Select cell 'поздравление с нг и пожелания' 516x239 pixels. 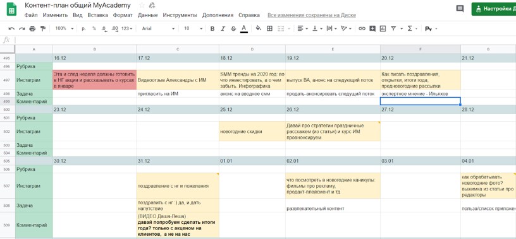[178, 186]
